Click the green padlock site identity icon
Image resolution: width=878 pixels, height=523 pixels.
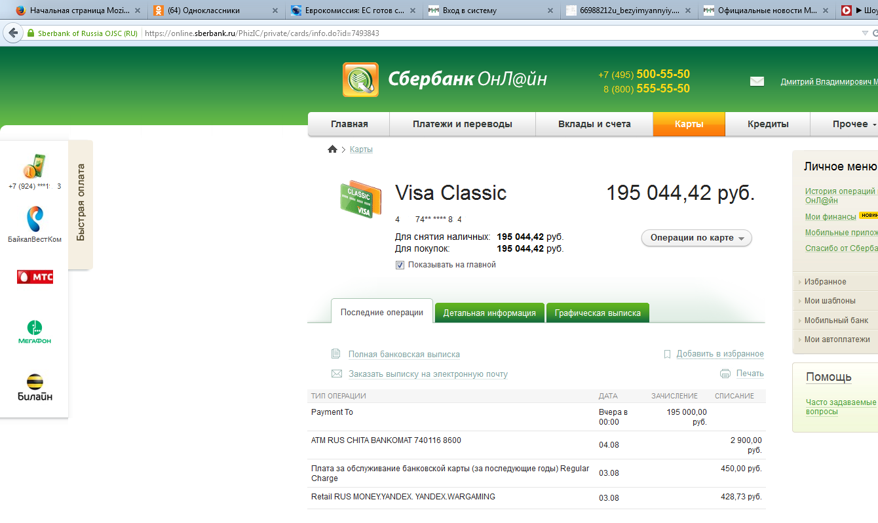(x=30, y=33)
